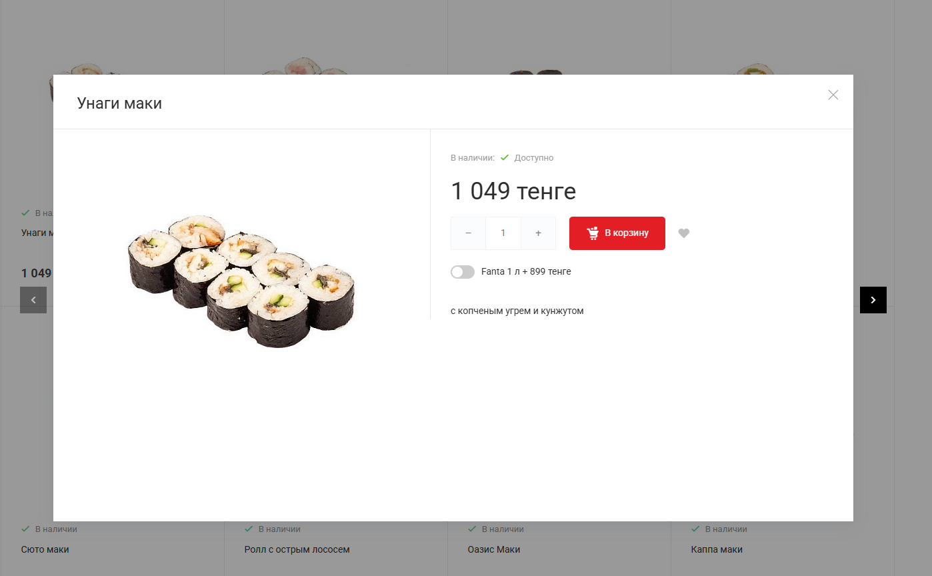Screen dimensions: 932x576
Task: Click the Fanta 1 л + 899 тенге label
Action: (526, 272)
